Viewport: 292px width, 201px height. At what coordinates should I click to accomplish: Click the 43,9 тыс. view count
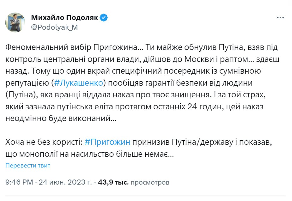[113, 182]
